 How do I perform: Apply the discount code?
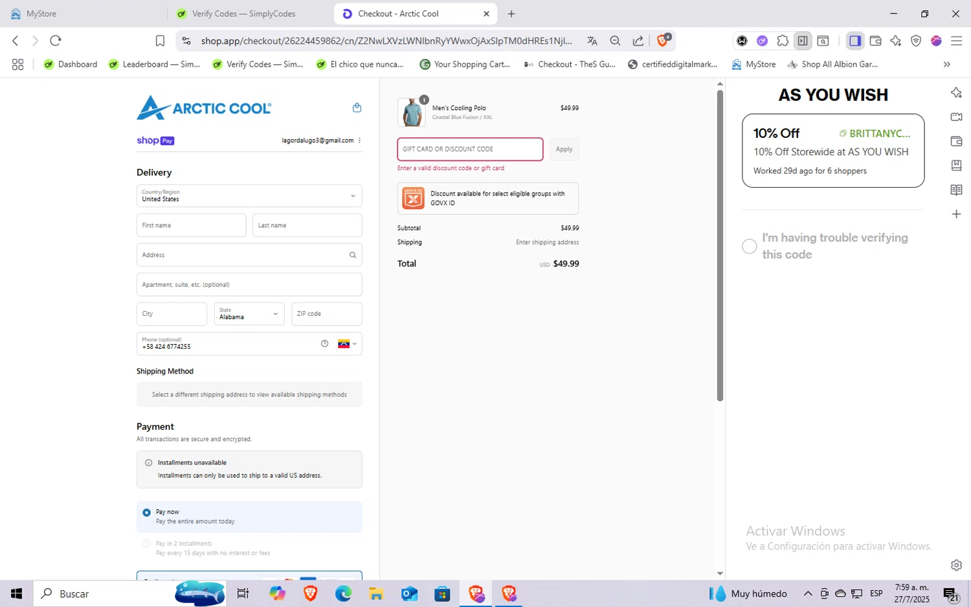pos(564,149)
